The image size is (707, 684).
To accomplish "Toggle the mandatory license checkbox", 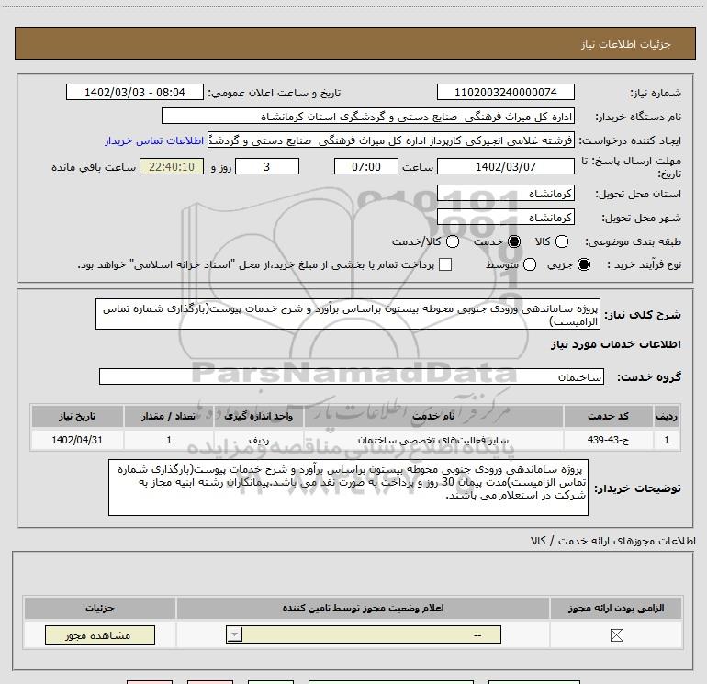I will tap(616, 635).
